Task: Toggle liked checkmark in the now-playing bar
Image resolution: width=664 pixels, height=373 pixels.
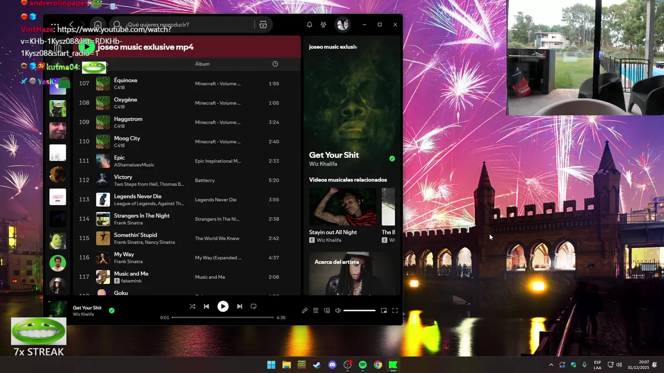Action: tap(112, 310)
